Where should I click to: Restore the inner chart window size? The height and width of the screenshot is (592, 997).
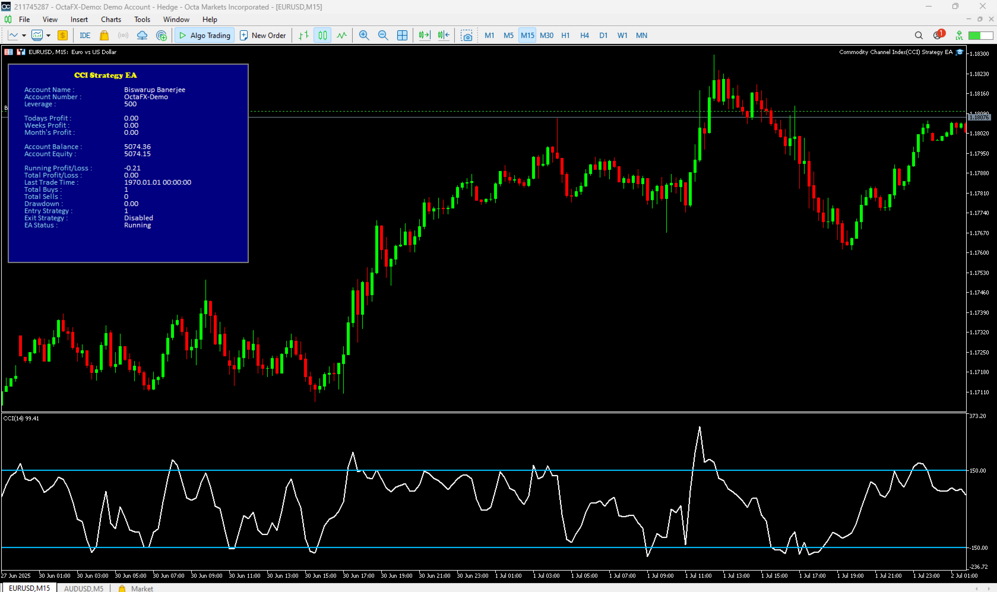pyautogui.click(x=980, y=19)
